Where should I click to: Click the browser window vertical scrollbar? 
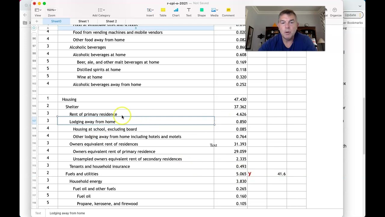tap(364, 127)
